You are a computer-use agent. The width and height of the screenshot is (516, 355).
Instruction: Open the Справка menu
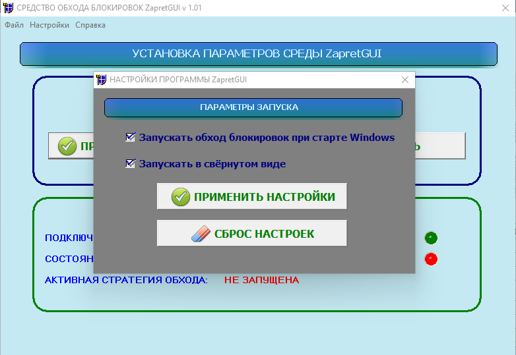pos(90,25)
